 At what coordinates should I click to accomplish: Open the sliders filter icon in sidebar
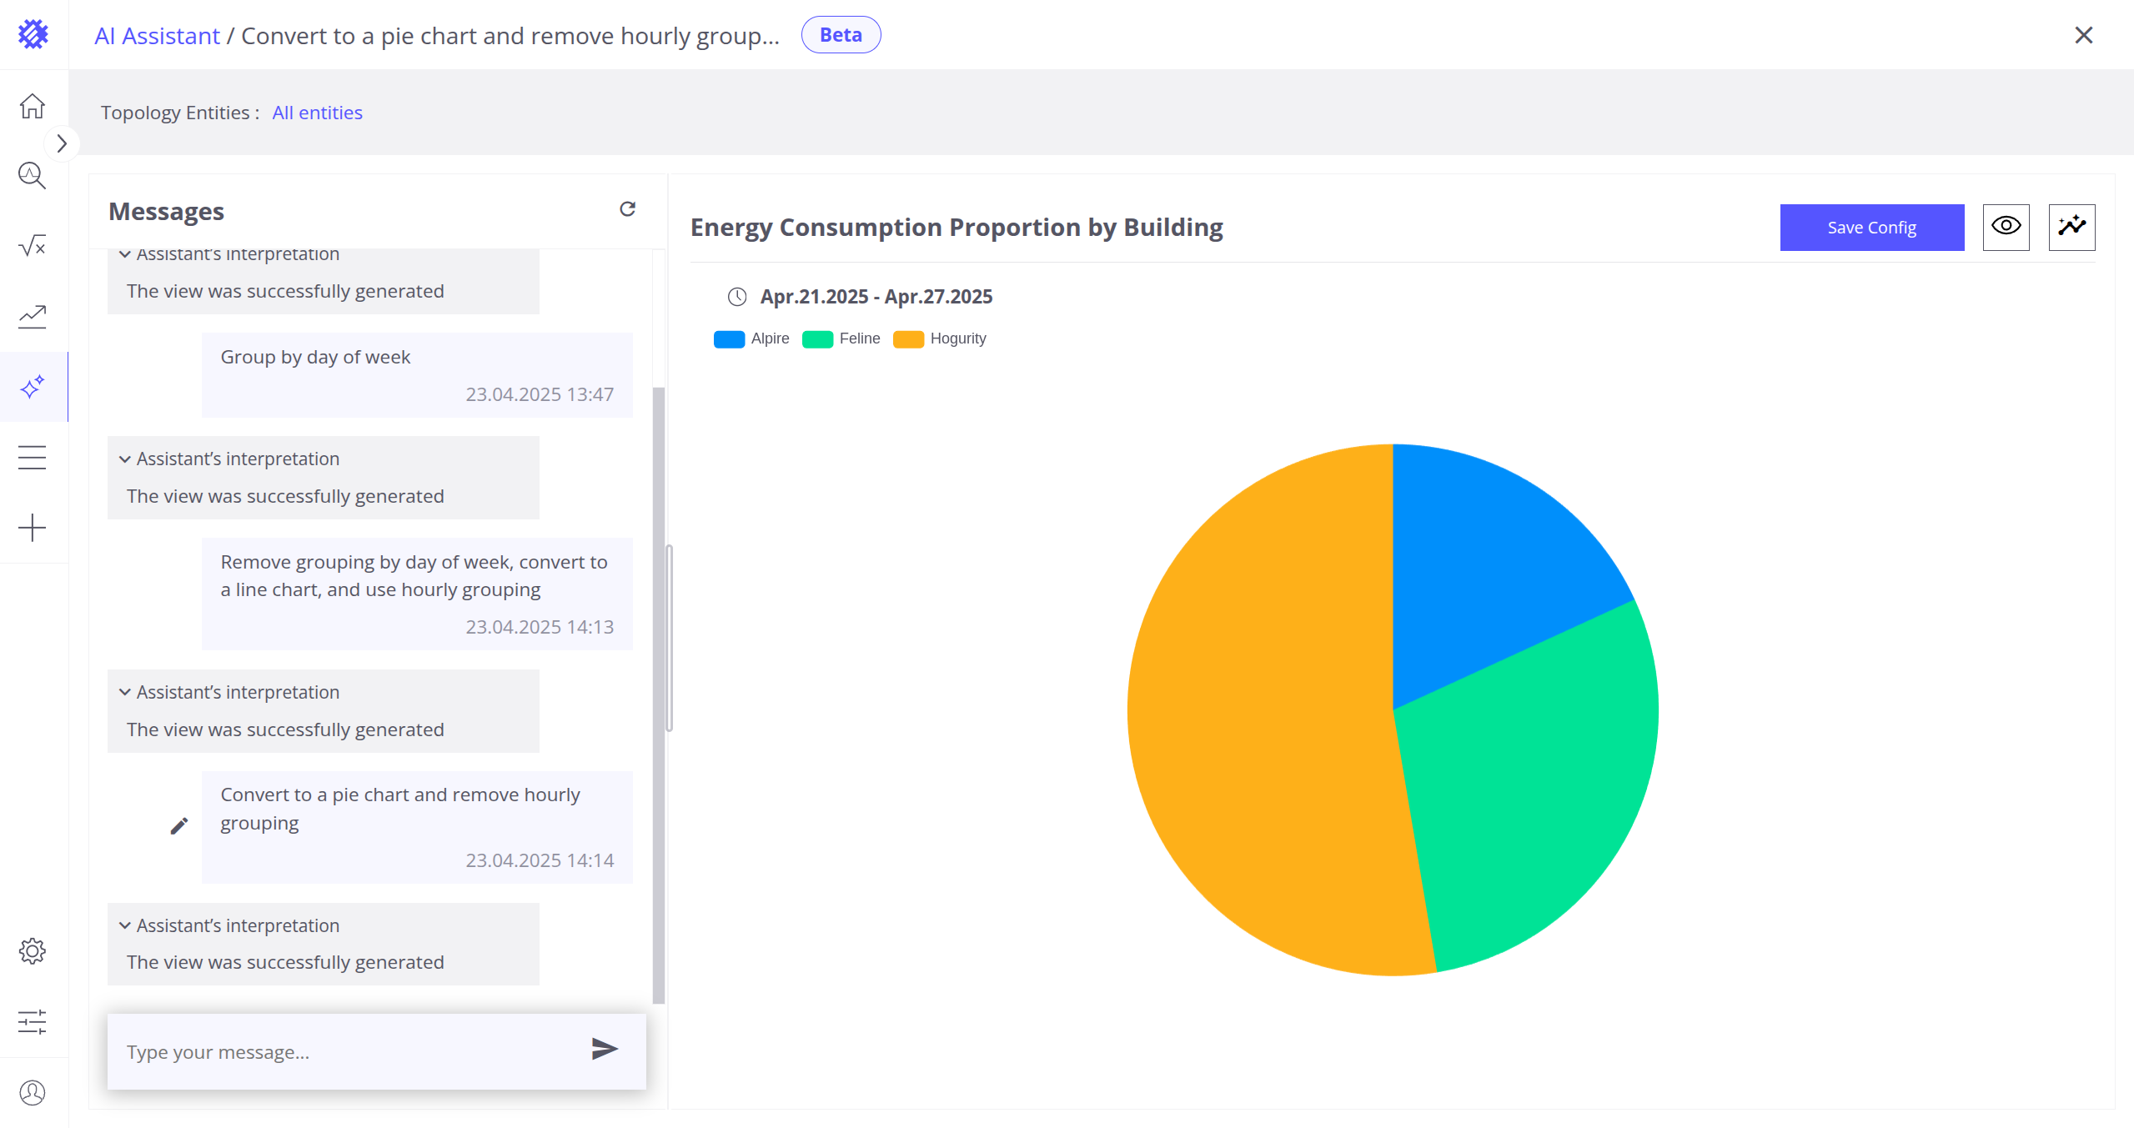pos(33,1021)
